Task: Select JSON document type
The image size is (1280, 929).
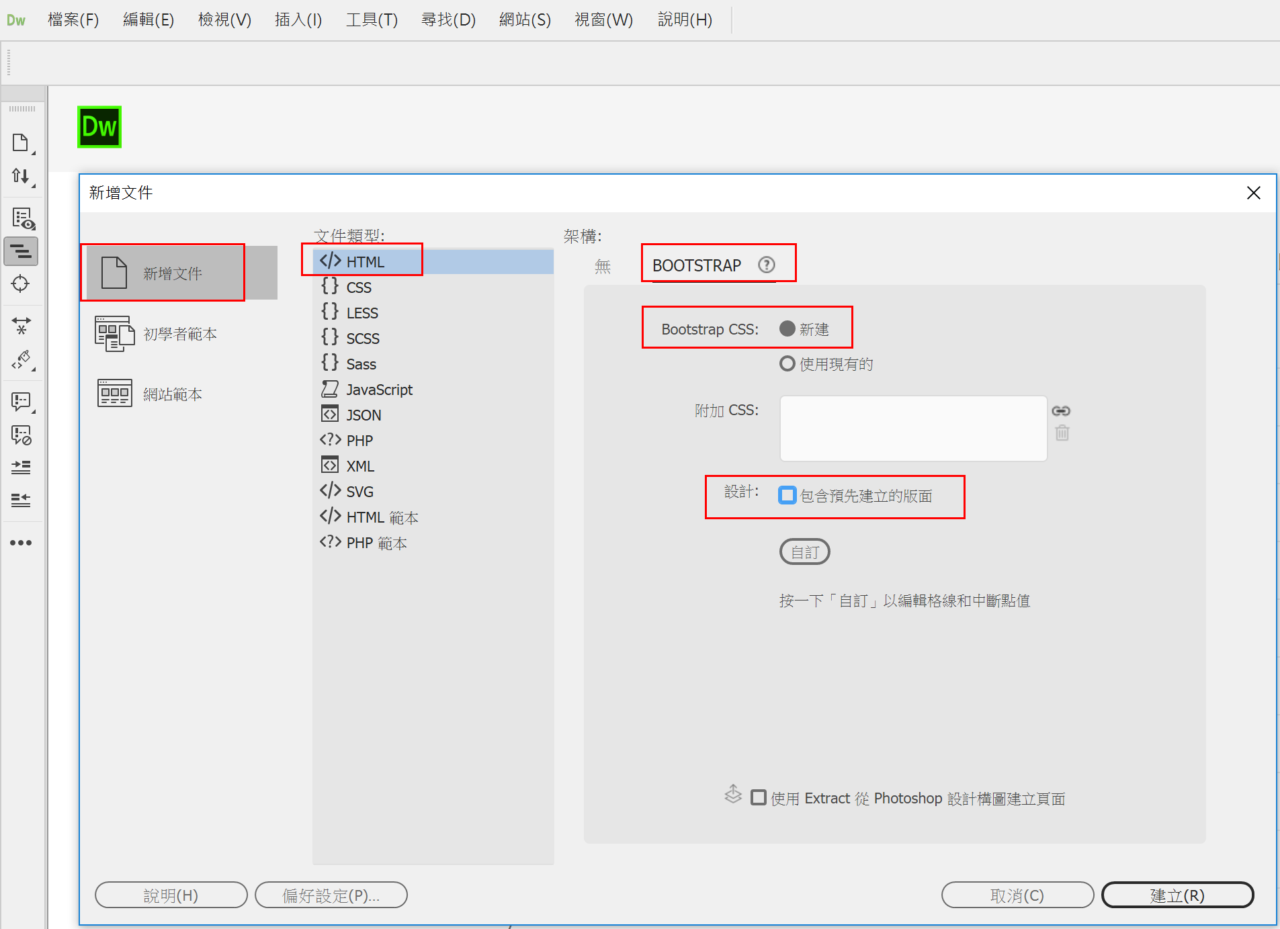Action: (x=433, y=414)
